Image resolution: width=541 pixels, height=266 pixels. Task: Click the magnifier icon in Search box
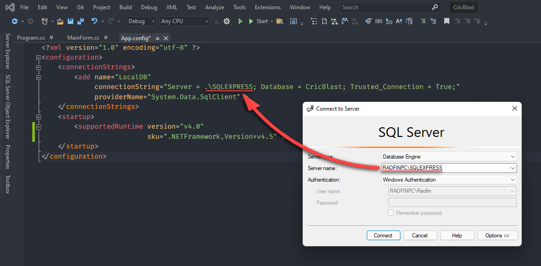[435, 7]
